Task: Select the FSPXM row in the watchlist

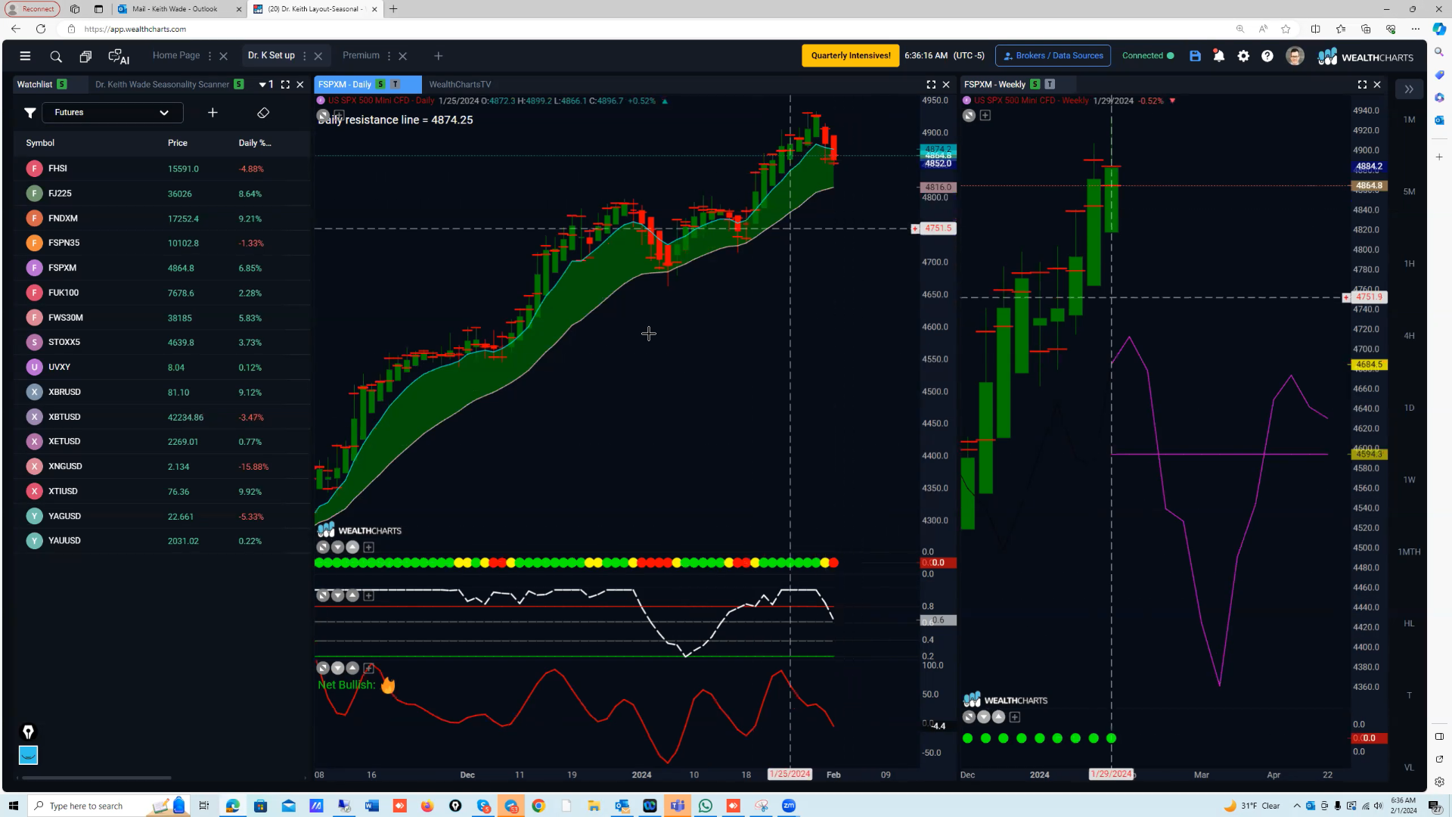Action: (162, 268)
